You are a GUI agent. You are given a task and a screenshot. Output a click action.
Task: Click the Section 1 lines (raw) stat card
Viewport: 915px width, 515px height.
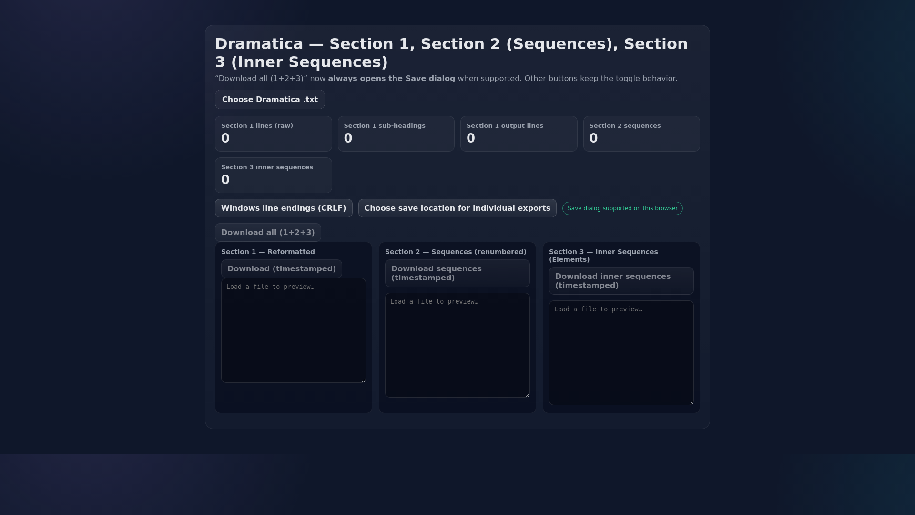tap(274, 134)
